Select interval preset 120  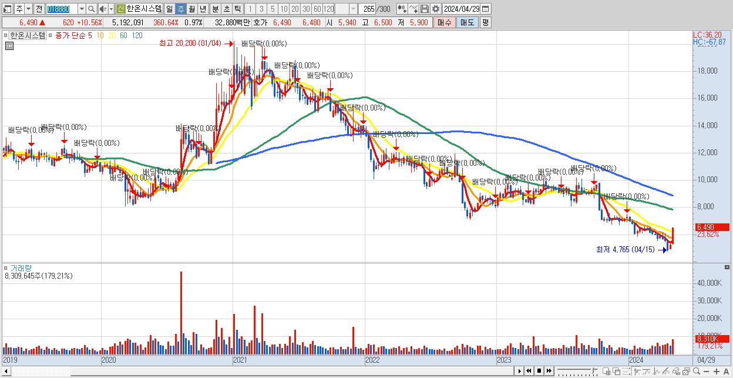click(x=329, y=9)
